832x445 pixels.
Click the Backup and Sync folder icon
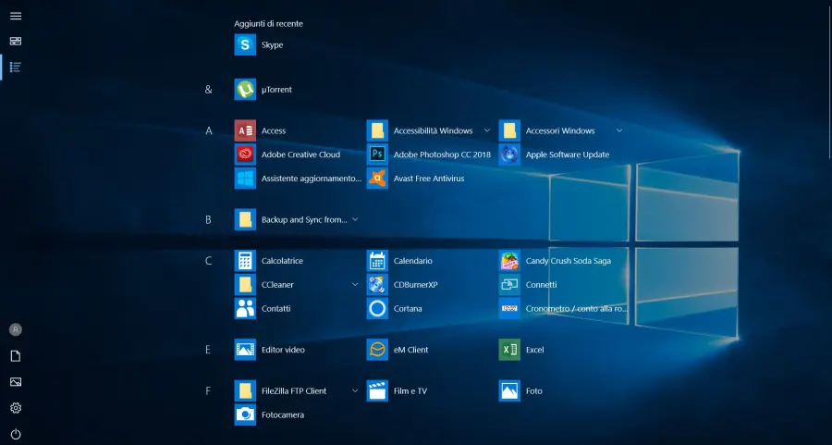tap(245, 219)
